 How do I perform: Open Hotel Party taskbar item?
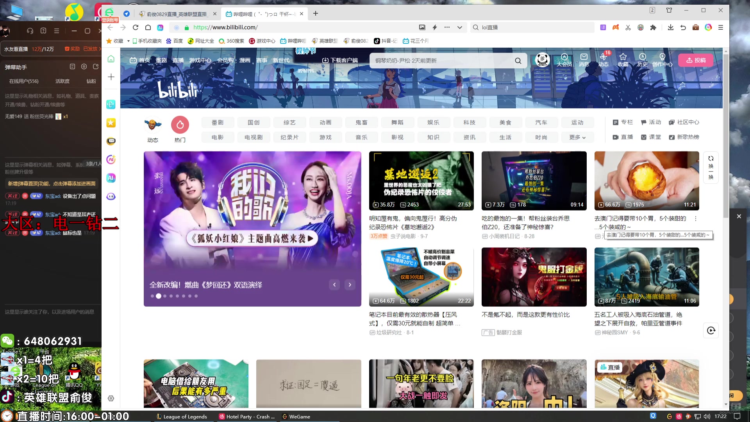[x=247, y=417]
